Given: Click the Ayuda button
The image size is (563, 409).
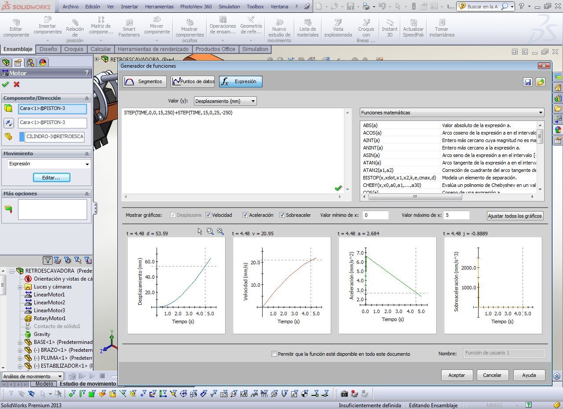Looking at the screenshot, I should tap(529, 375).
